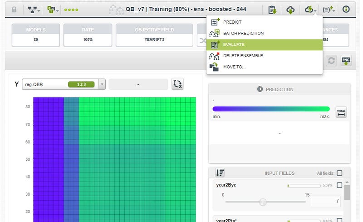
Task: Click the RATE 100% info card
Action: tap(88, 35)
